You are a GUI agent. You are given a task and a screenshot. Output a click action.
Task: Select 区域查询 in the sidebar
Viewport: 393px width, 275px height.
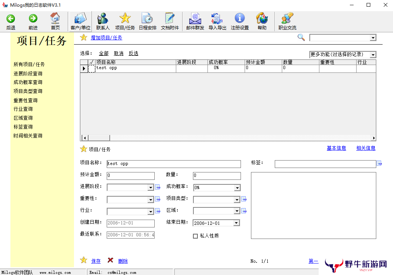(x=23, y=118)
